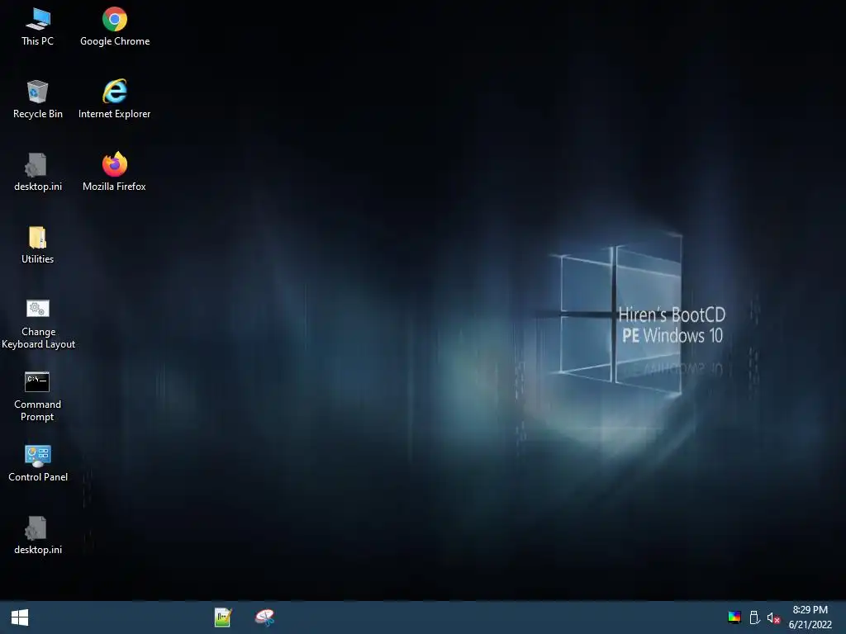Select the Recycle Bin icon
The width and height of the screenshot is (846, 634).
click(37, 100)
